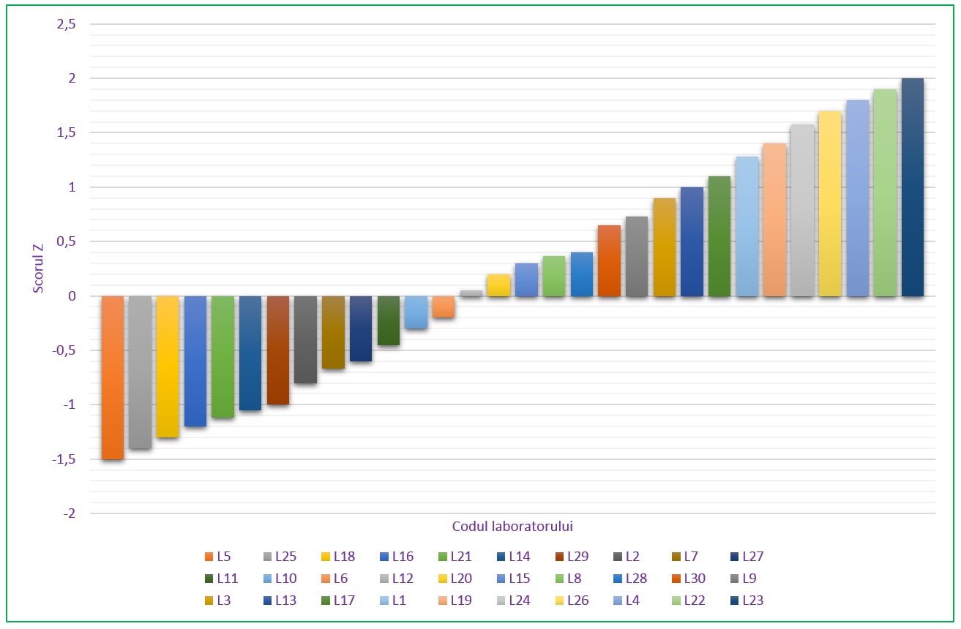Click legend label L17
This screenshot has height=629, width=961.
[x=344, y=601]
